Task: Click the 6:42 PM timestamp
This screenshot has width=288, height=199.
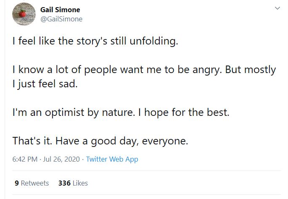Action: point(26,159)
